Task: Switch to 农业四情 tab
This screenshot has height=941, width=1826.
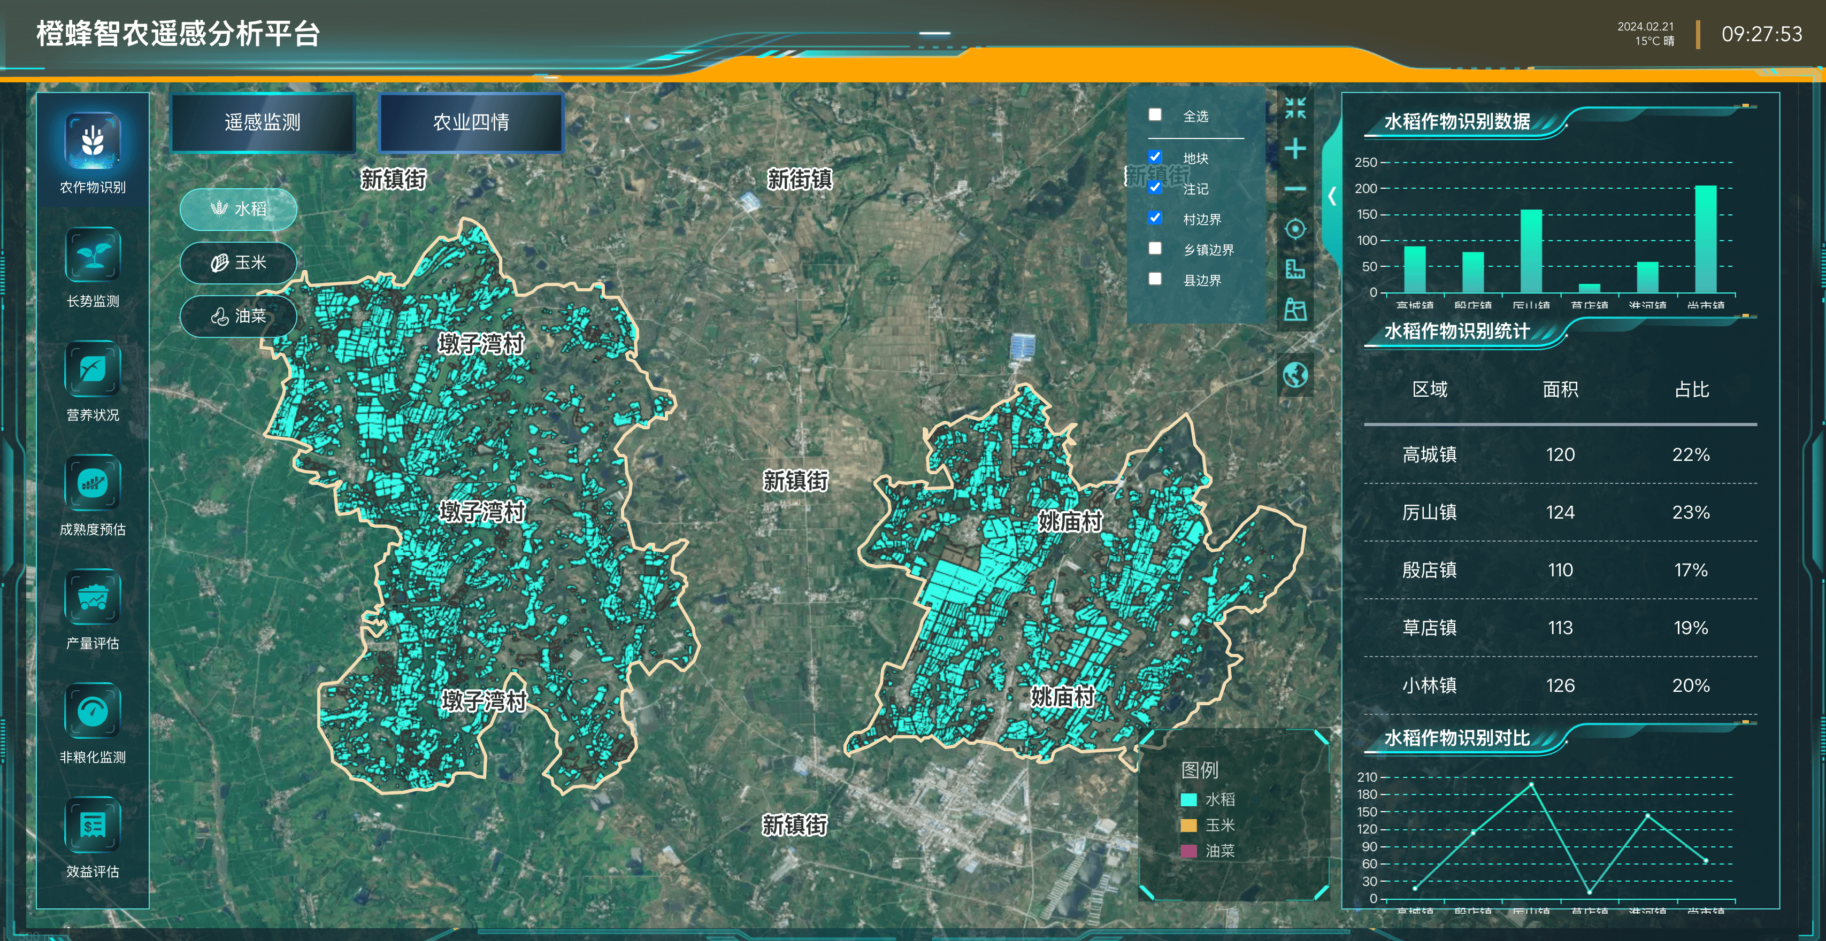Action: coord(471,122)
